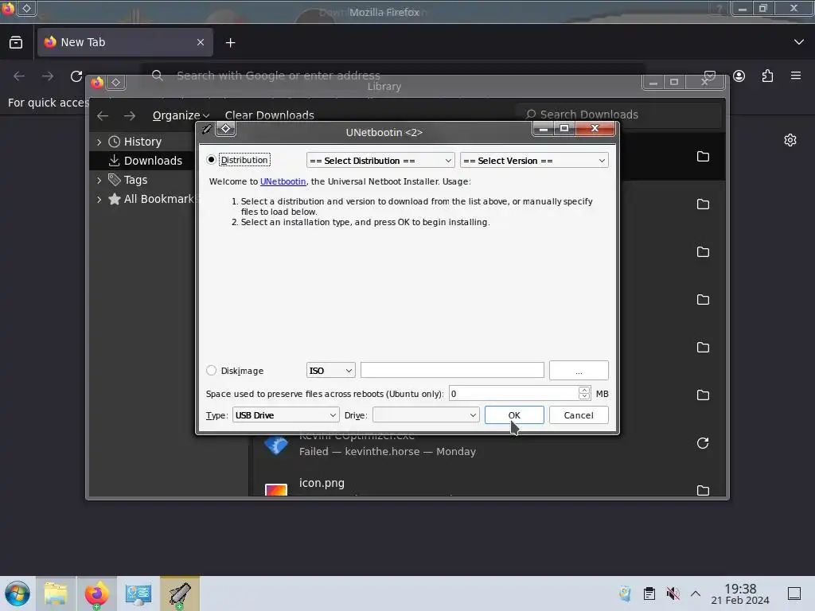This screenshot has height=611, width=815.
Task: Click system settings taskbar icon
Action: [138, 593]
